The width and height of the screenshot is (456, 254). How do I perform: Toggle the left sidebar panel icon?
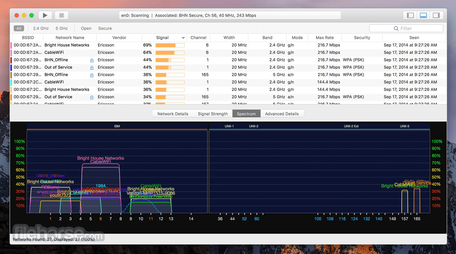point(410,15)
